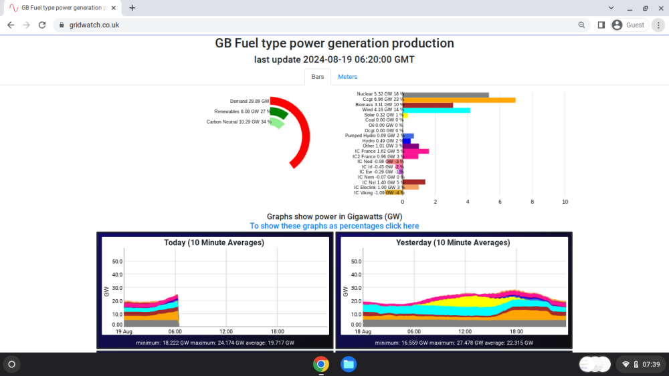Click the show graphs as percentages link
669x376 pixels.
334,226
